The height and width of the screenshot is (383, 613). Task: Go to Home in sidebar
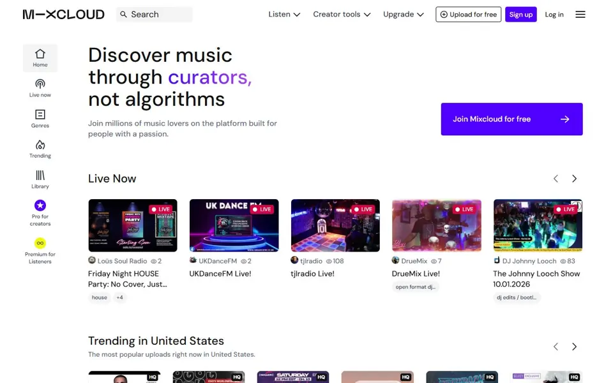click(40, 58)
